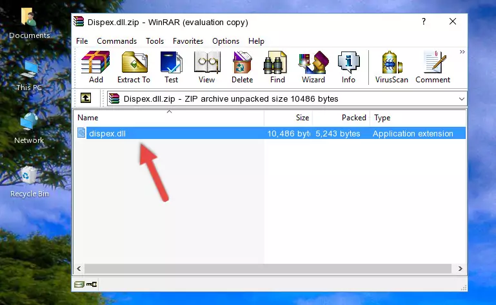Click the drive icon in status bar
The height and width of the screenshot is (305, 496).
click(x=79, y=284)
